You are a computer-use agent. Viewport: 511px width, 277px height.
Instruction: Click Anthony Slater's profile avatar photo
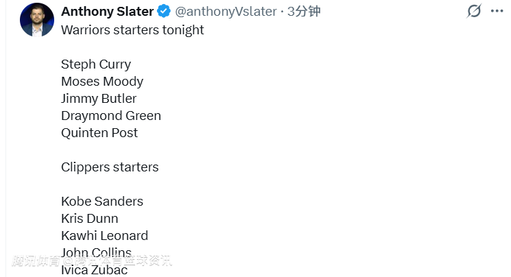pyautogui.click(x=36, y=20)
